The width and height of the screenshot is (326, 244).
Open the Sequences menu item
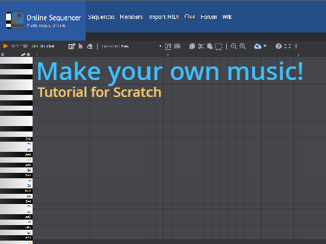[x=101, y=17]
